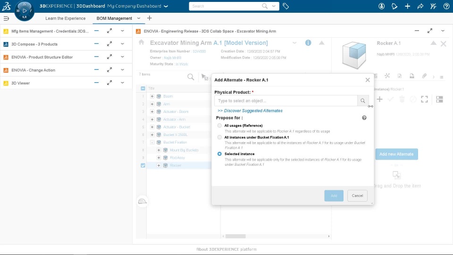Click the magnifier icon in top search field

265,6
